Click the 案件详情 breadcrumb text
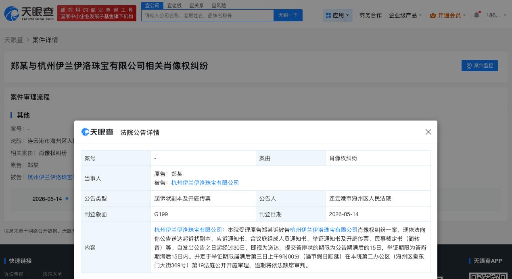Viewport: 512px width, 279px height. click(45, 40)
